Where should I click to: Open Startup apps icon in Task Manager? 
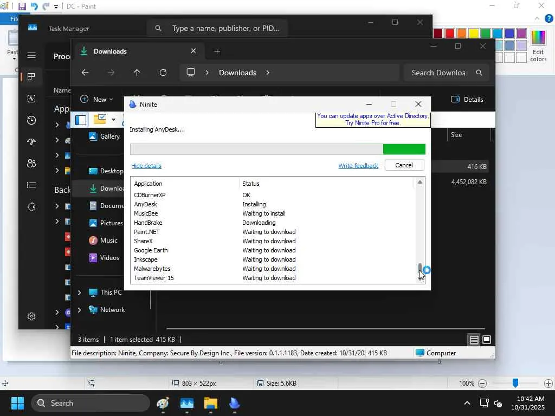31,142
